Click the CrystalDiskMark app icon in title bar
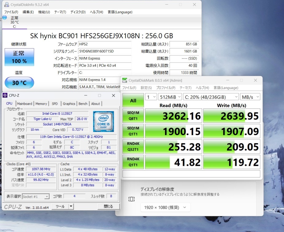 [125, 80]
